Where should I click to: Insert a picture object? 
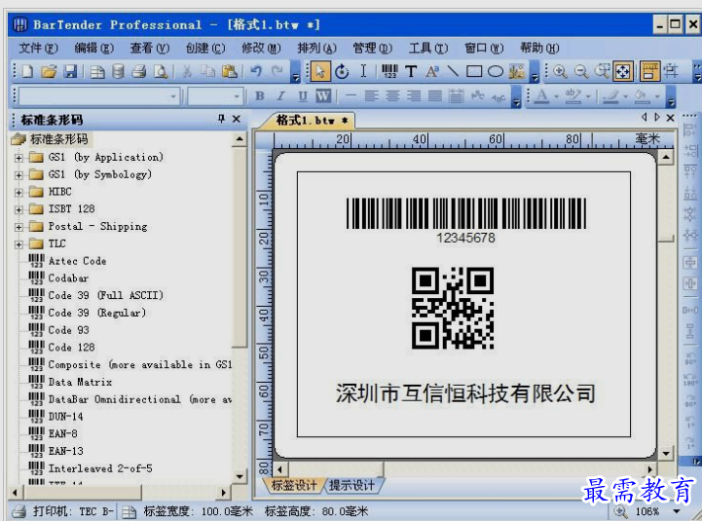[x=517, y=71]
